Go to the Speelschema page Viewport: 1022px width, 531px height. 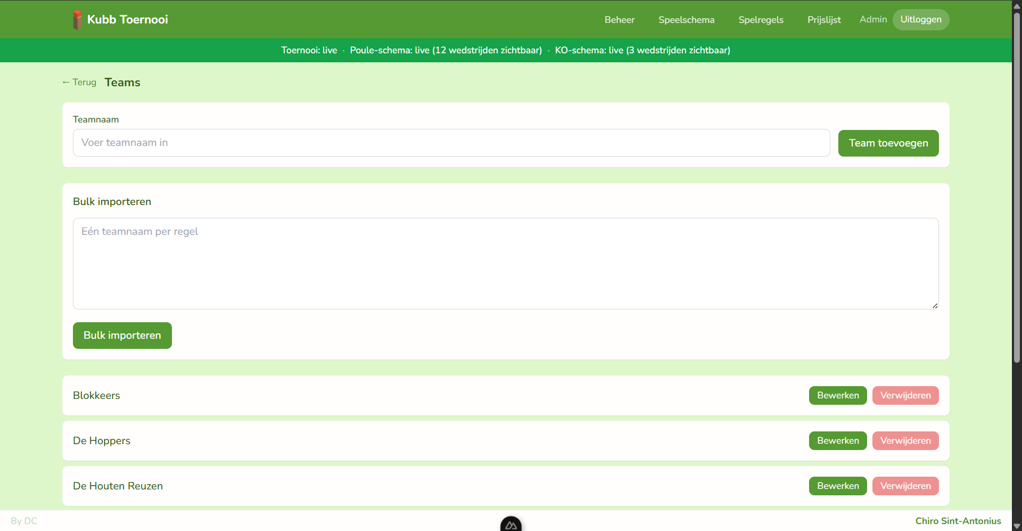point(686,20)
